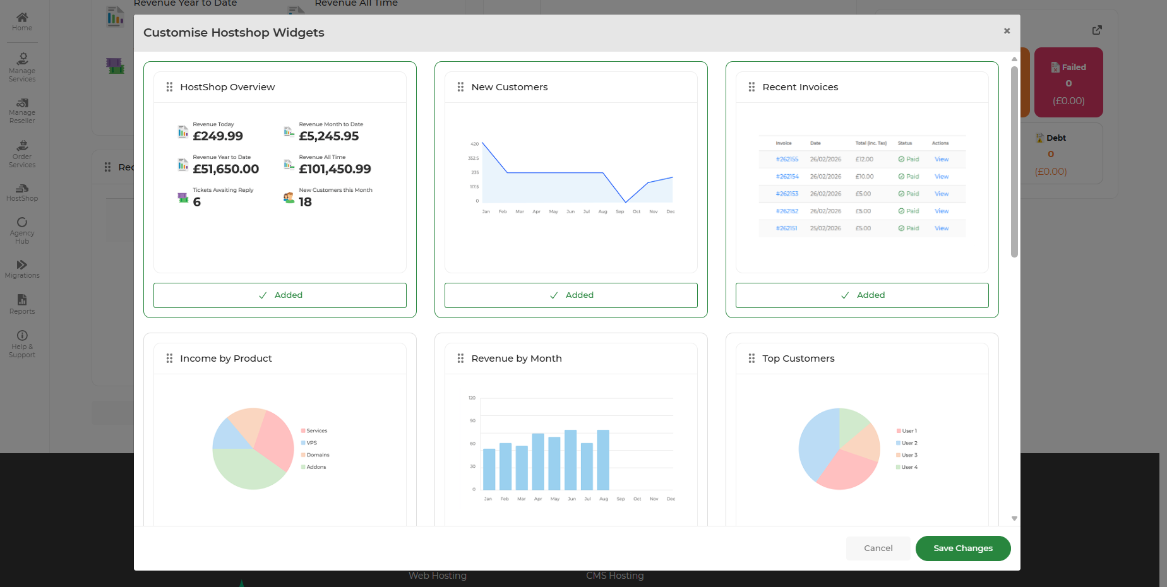The height and width of the screenshot is (587, 1167).
Task: Open HostShop in the sidebar
Action: pyautogui.click(x=22, y=193)
